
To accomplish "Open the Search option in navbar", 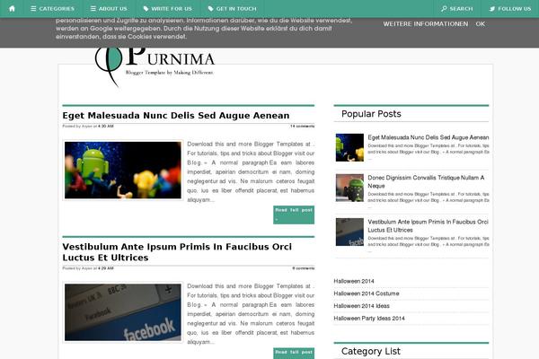I will click(457, 9).
